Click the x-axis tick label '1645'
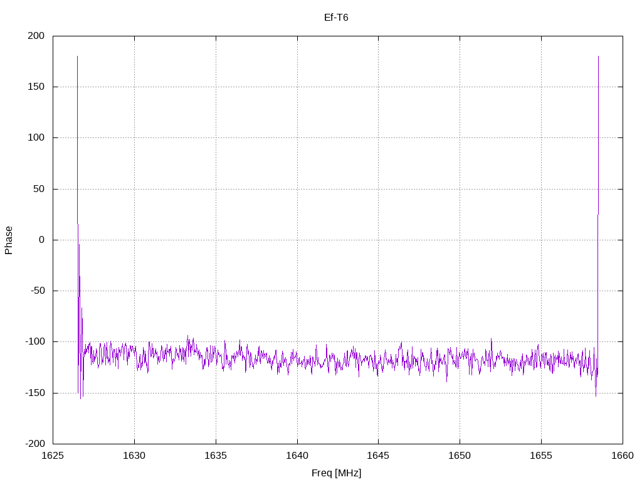 click(x=378, y=456)
